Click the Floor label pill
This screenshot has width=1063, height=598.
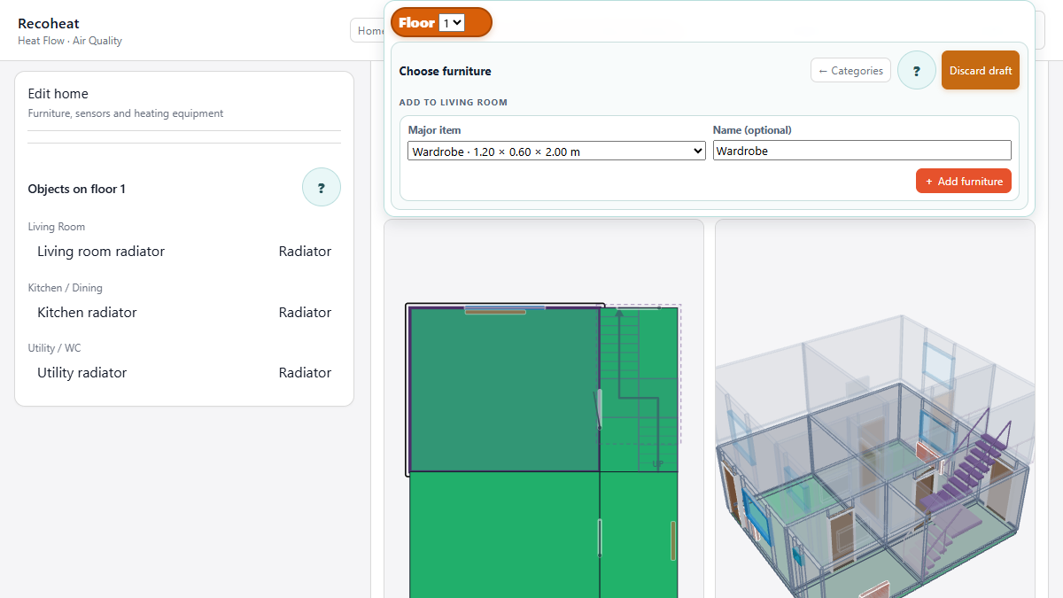441,22
